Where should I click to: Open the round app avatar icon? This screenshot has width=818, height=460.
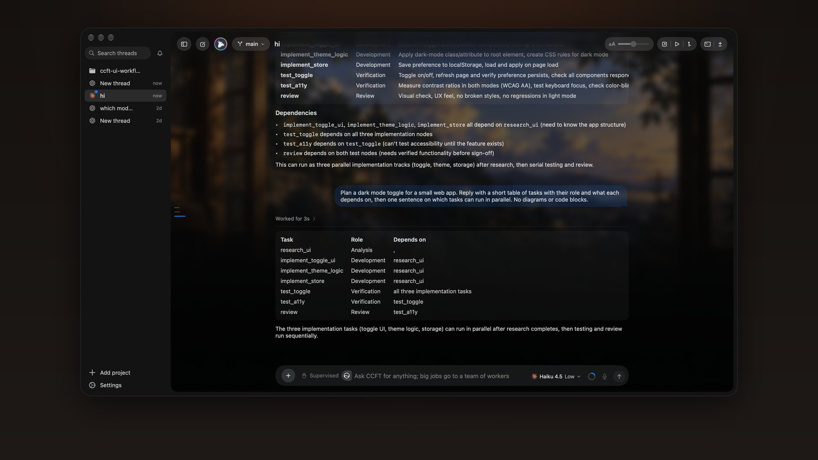point(220,44)
